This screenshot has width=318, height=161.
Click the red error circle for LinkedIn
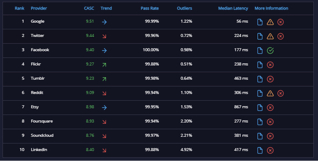(270, 150)
